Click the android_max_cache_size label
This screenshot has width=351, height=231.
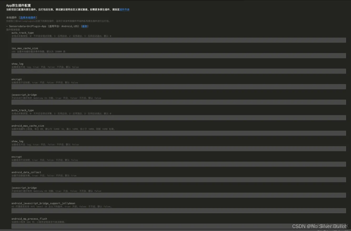pyautogui.click(x=28, y=126)
